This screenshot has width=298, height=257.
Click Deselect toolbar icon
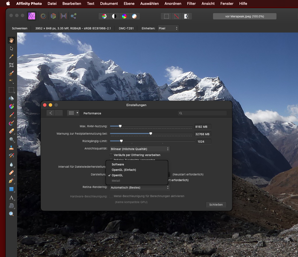click(177, 16)
